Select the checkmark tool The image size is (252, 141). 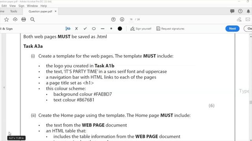pos(85,29)
